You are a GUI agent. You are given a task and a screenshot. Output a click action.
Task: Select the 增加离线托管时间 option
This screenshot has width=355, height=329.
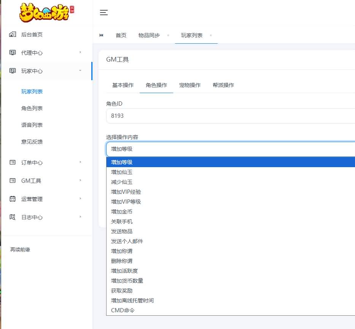click(231, 301)
